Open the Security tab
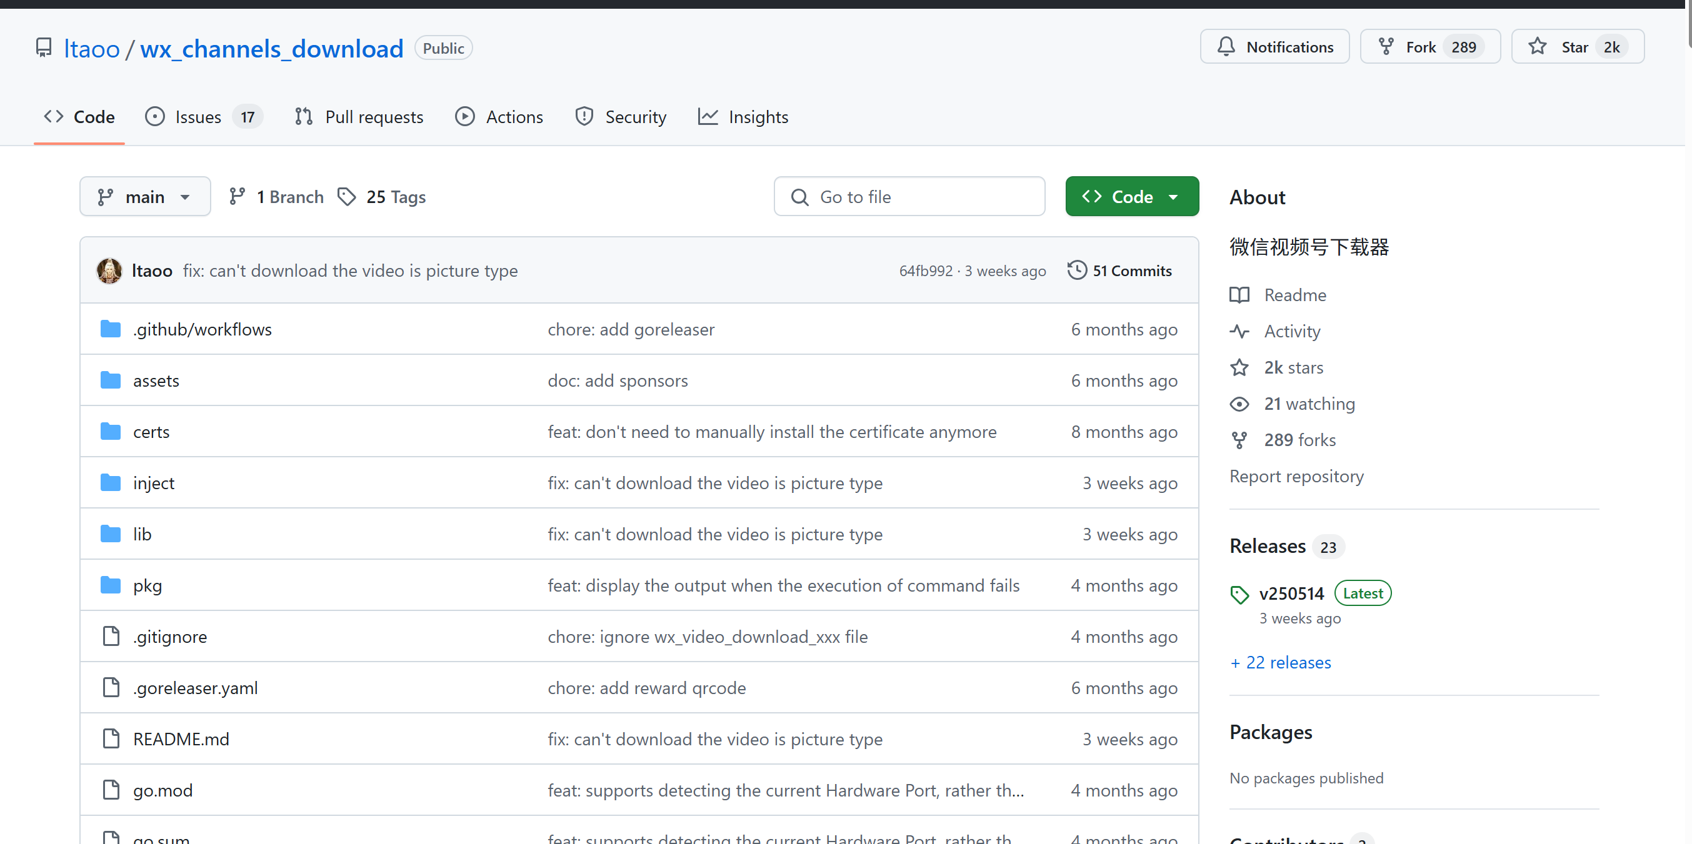The image size is (1692, 844). click(x=621, y=117)
